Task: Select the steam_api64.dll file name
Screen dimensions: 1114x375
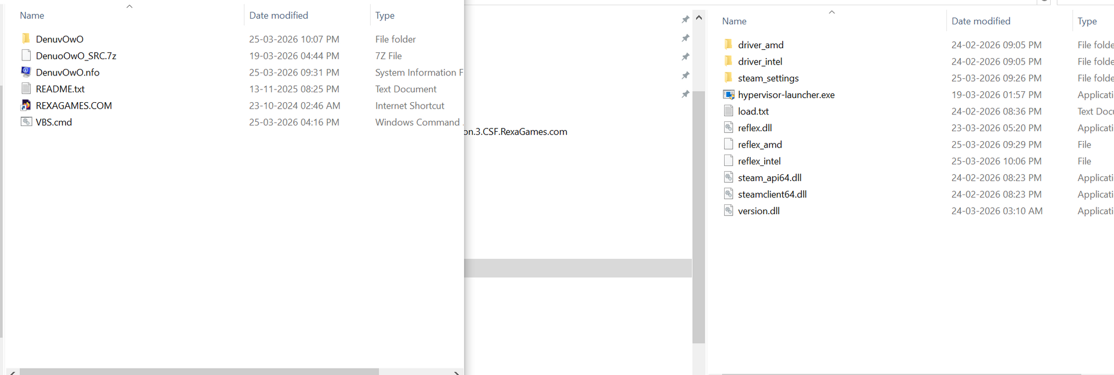Action: coord(769,178)
